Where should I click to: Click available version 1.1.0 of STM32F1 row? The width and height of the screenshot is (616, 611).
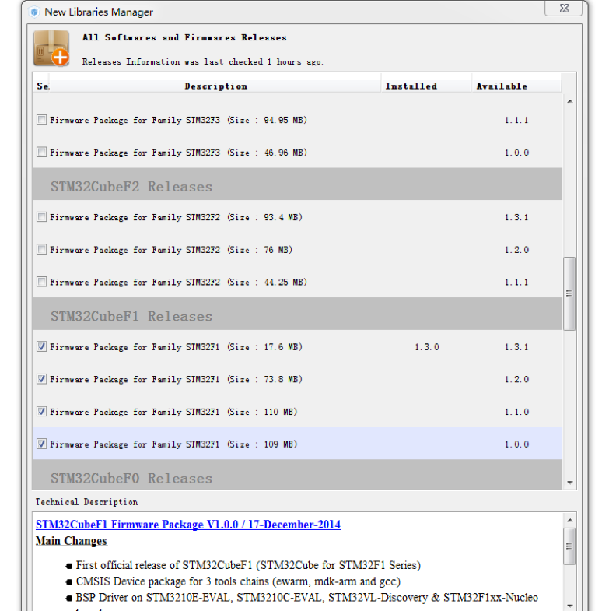(516, 412)
